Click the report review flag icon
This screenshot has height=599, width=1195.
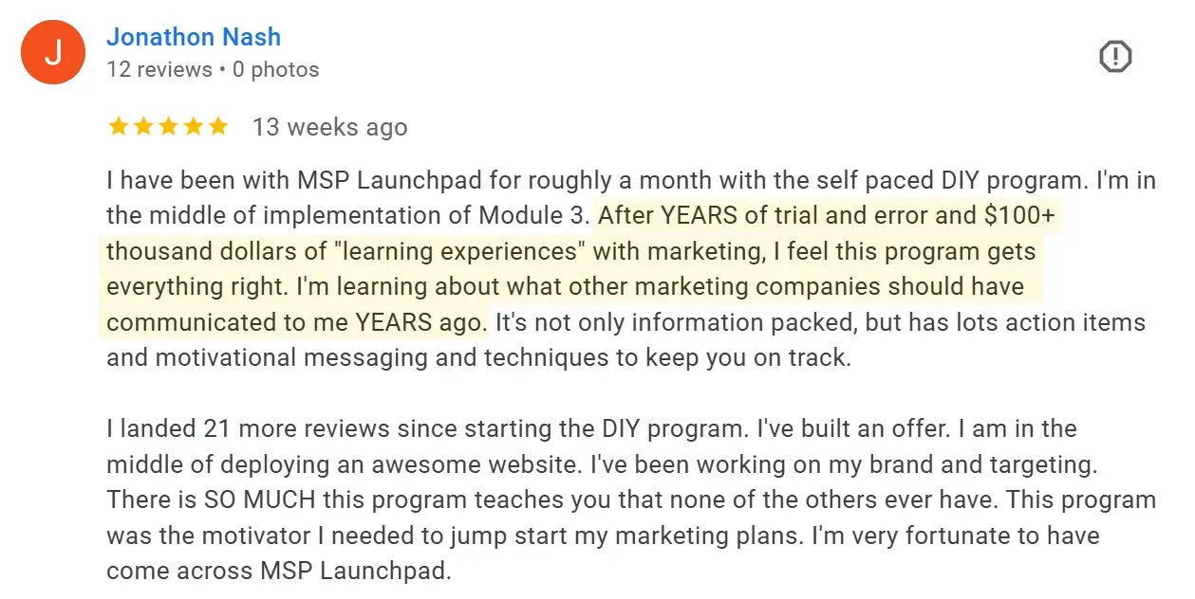(x=1115, y=57)
